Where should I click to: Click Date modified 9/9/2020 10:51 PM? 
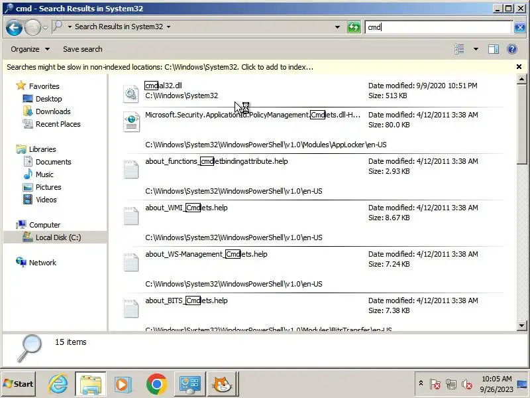point(423,86)
